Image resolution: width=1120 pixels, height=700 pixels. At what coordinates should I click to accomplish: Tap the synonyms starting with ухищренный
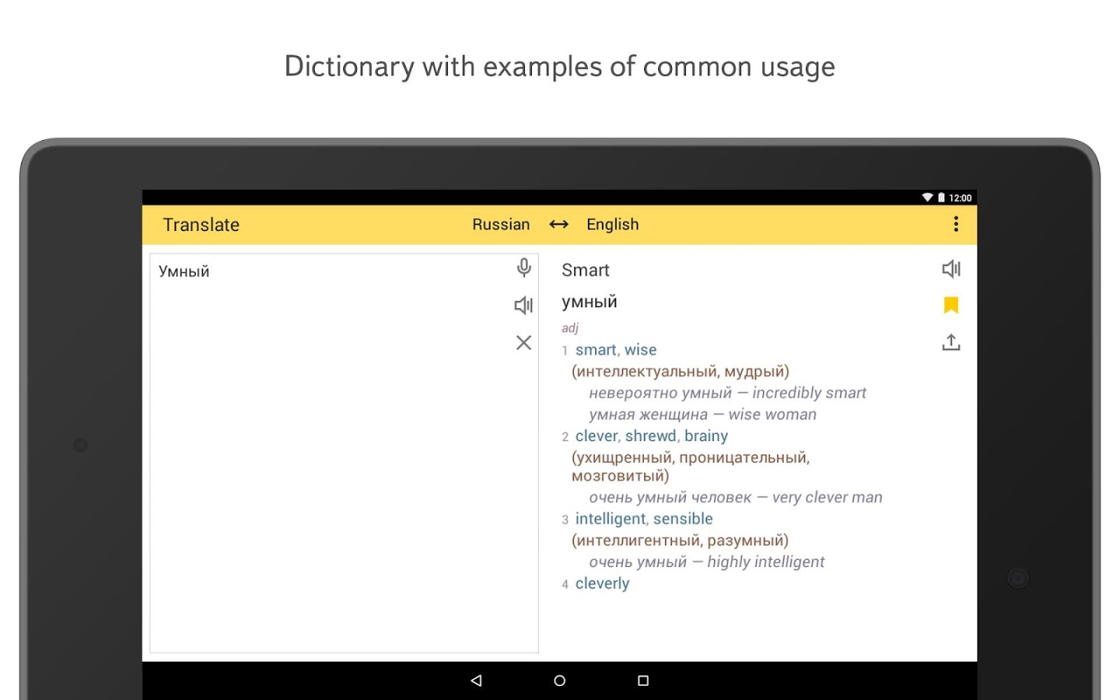click(691, 467)
